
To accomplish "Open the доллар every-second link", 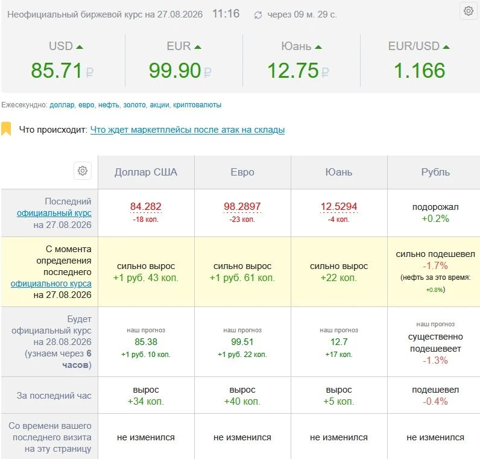I will pos(62,105).
